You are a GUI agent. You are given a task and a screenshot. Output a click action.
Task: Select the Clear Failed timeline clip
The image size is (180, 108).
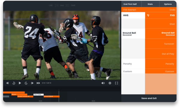coord(39,95)
